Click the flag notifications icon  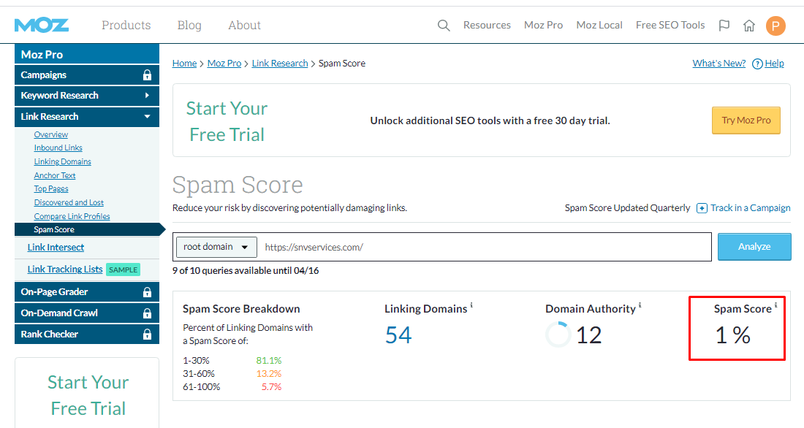point(724,25)
